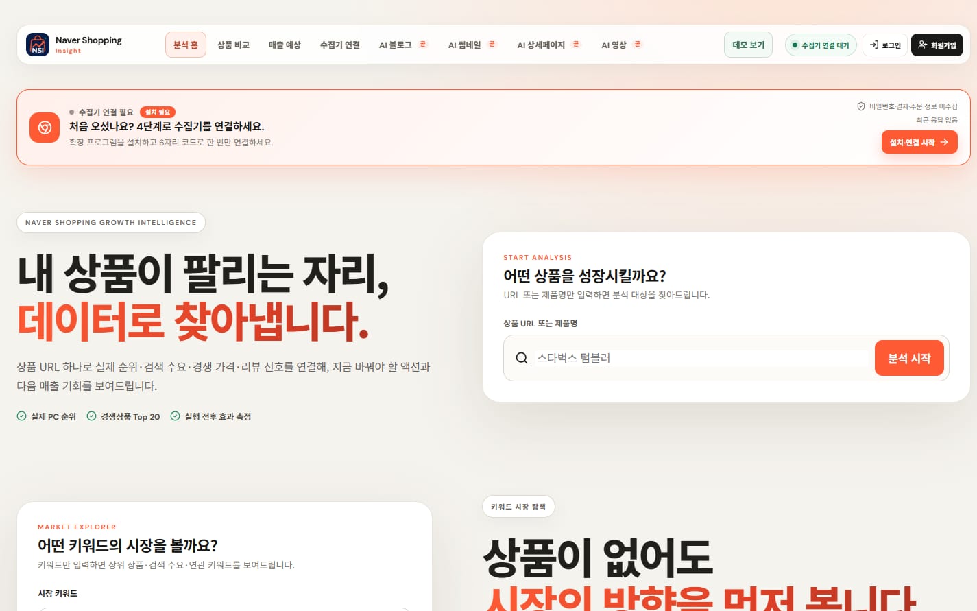977x611 pixels.
Task: Click the shield icon next to 비밀번호·결제·주문 정보 미수집
Action: click(x=861, y=106)
